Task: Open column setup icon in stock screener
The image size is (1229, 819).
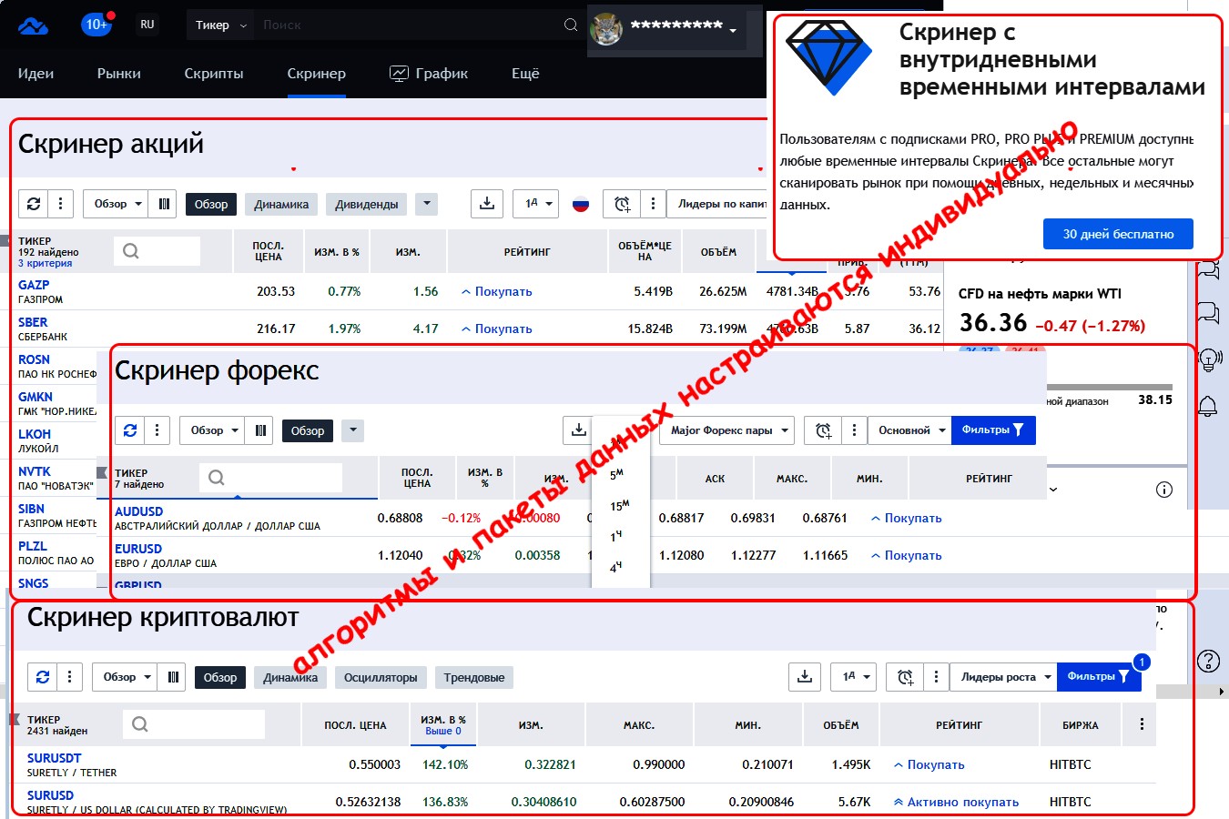Action: (164, 204)
